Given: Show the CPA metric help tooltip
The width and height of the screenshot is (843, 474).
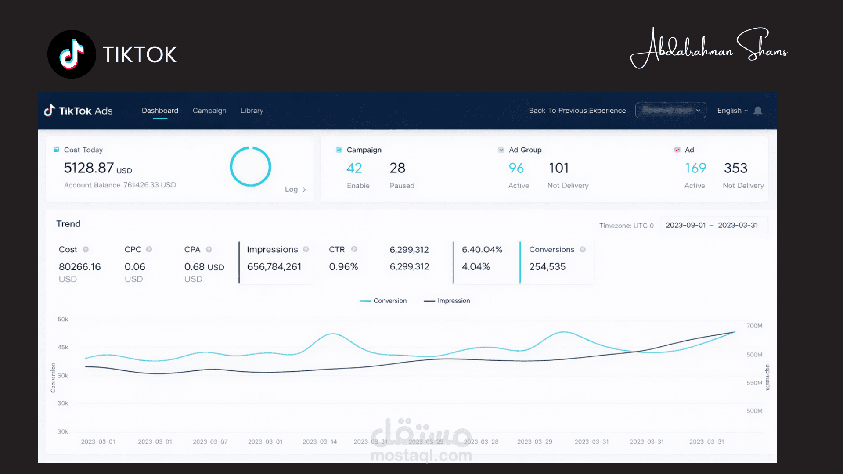Looking at the screenshot, I should click(209, 249).
